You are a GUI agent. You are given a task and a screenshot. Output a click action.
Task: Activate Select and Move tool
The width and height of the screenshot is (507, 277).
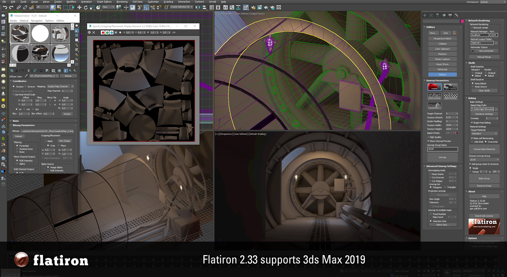[x=79, y=7]
